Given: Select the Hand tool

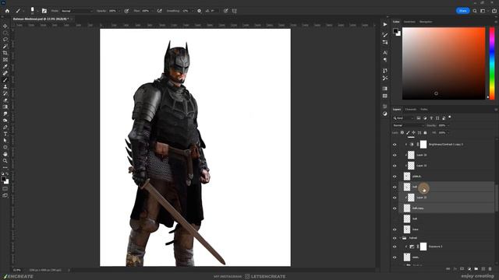Looking at the screenshot, I should [x=5, y=154].
